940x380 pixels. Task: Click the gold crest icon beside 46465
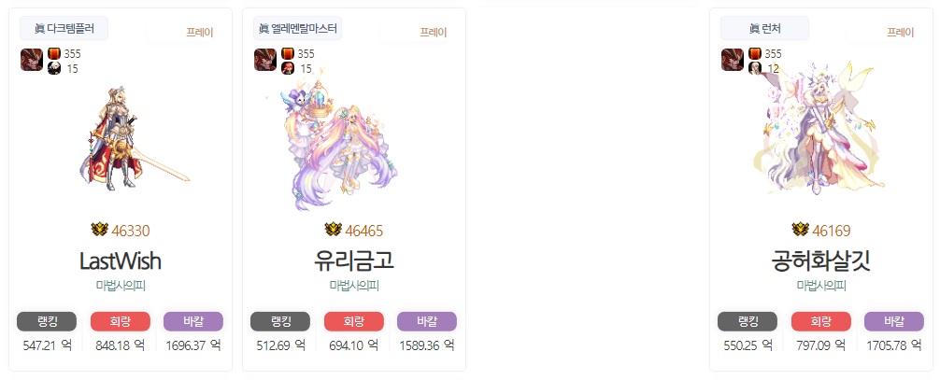pos(333,230)
